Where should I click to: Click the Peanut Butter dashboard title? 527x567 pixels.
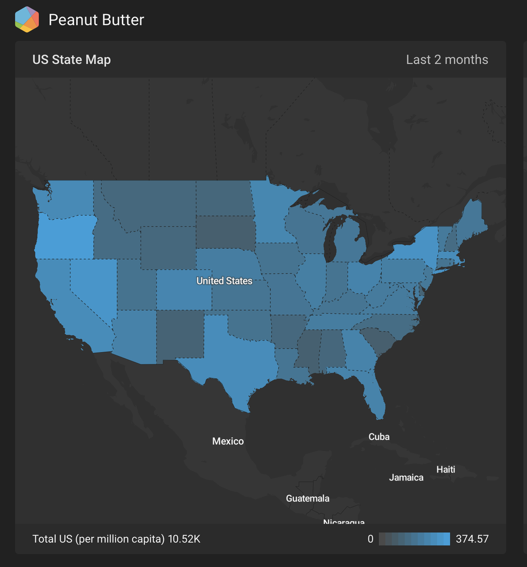(x=96, y=20)
